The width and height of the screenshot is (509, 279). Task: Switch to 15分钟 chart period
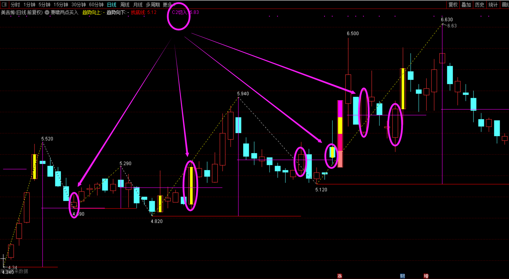coord(61,5)
